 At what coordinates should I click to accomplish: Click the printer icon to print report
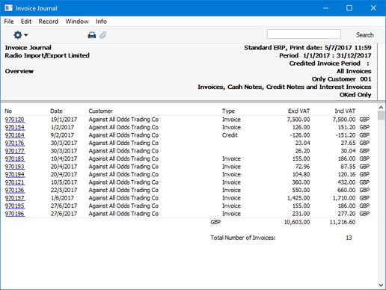(x=92, y=35)
